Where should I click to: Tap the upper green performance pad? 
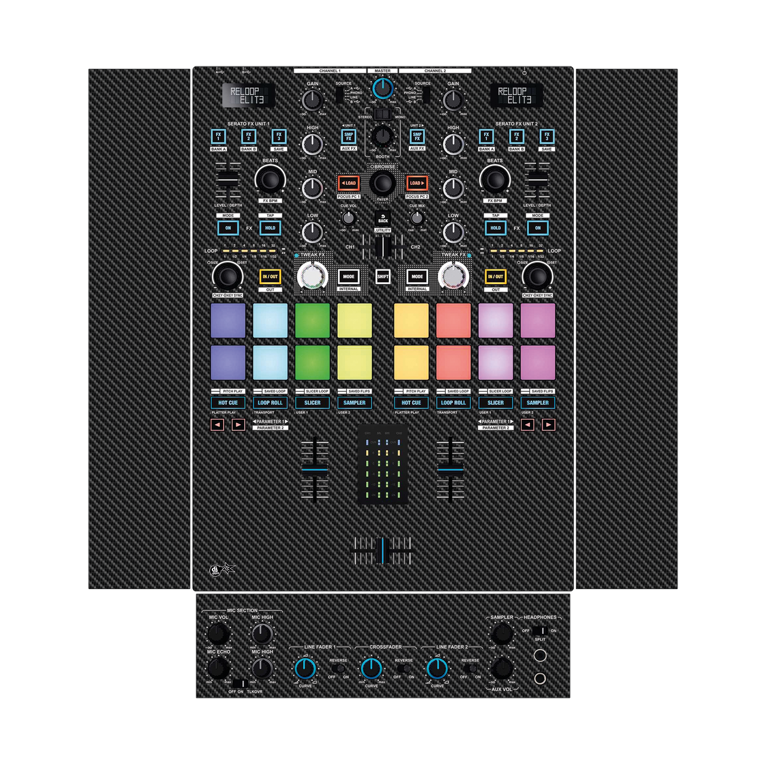pos(312,321)
